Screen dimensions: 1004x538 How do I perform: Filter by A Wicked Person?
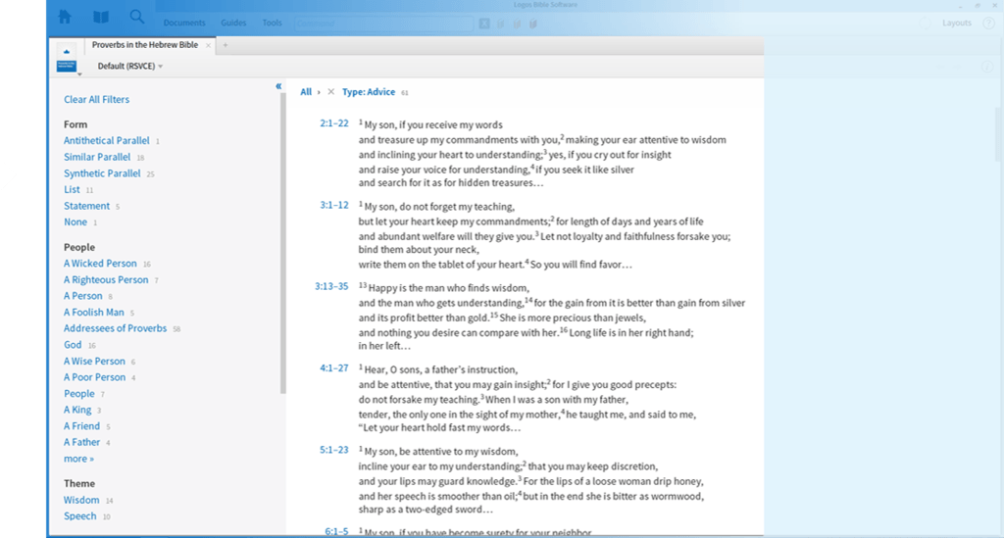(100, 263)
